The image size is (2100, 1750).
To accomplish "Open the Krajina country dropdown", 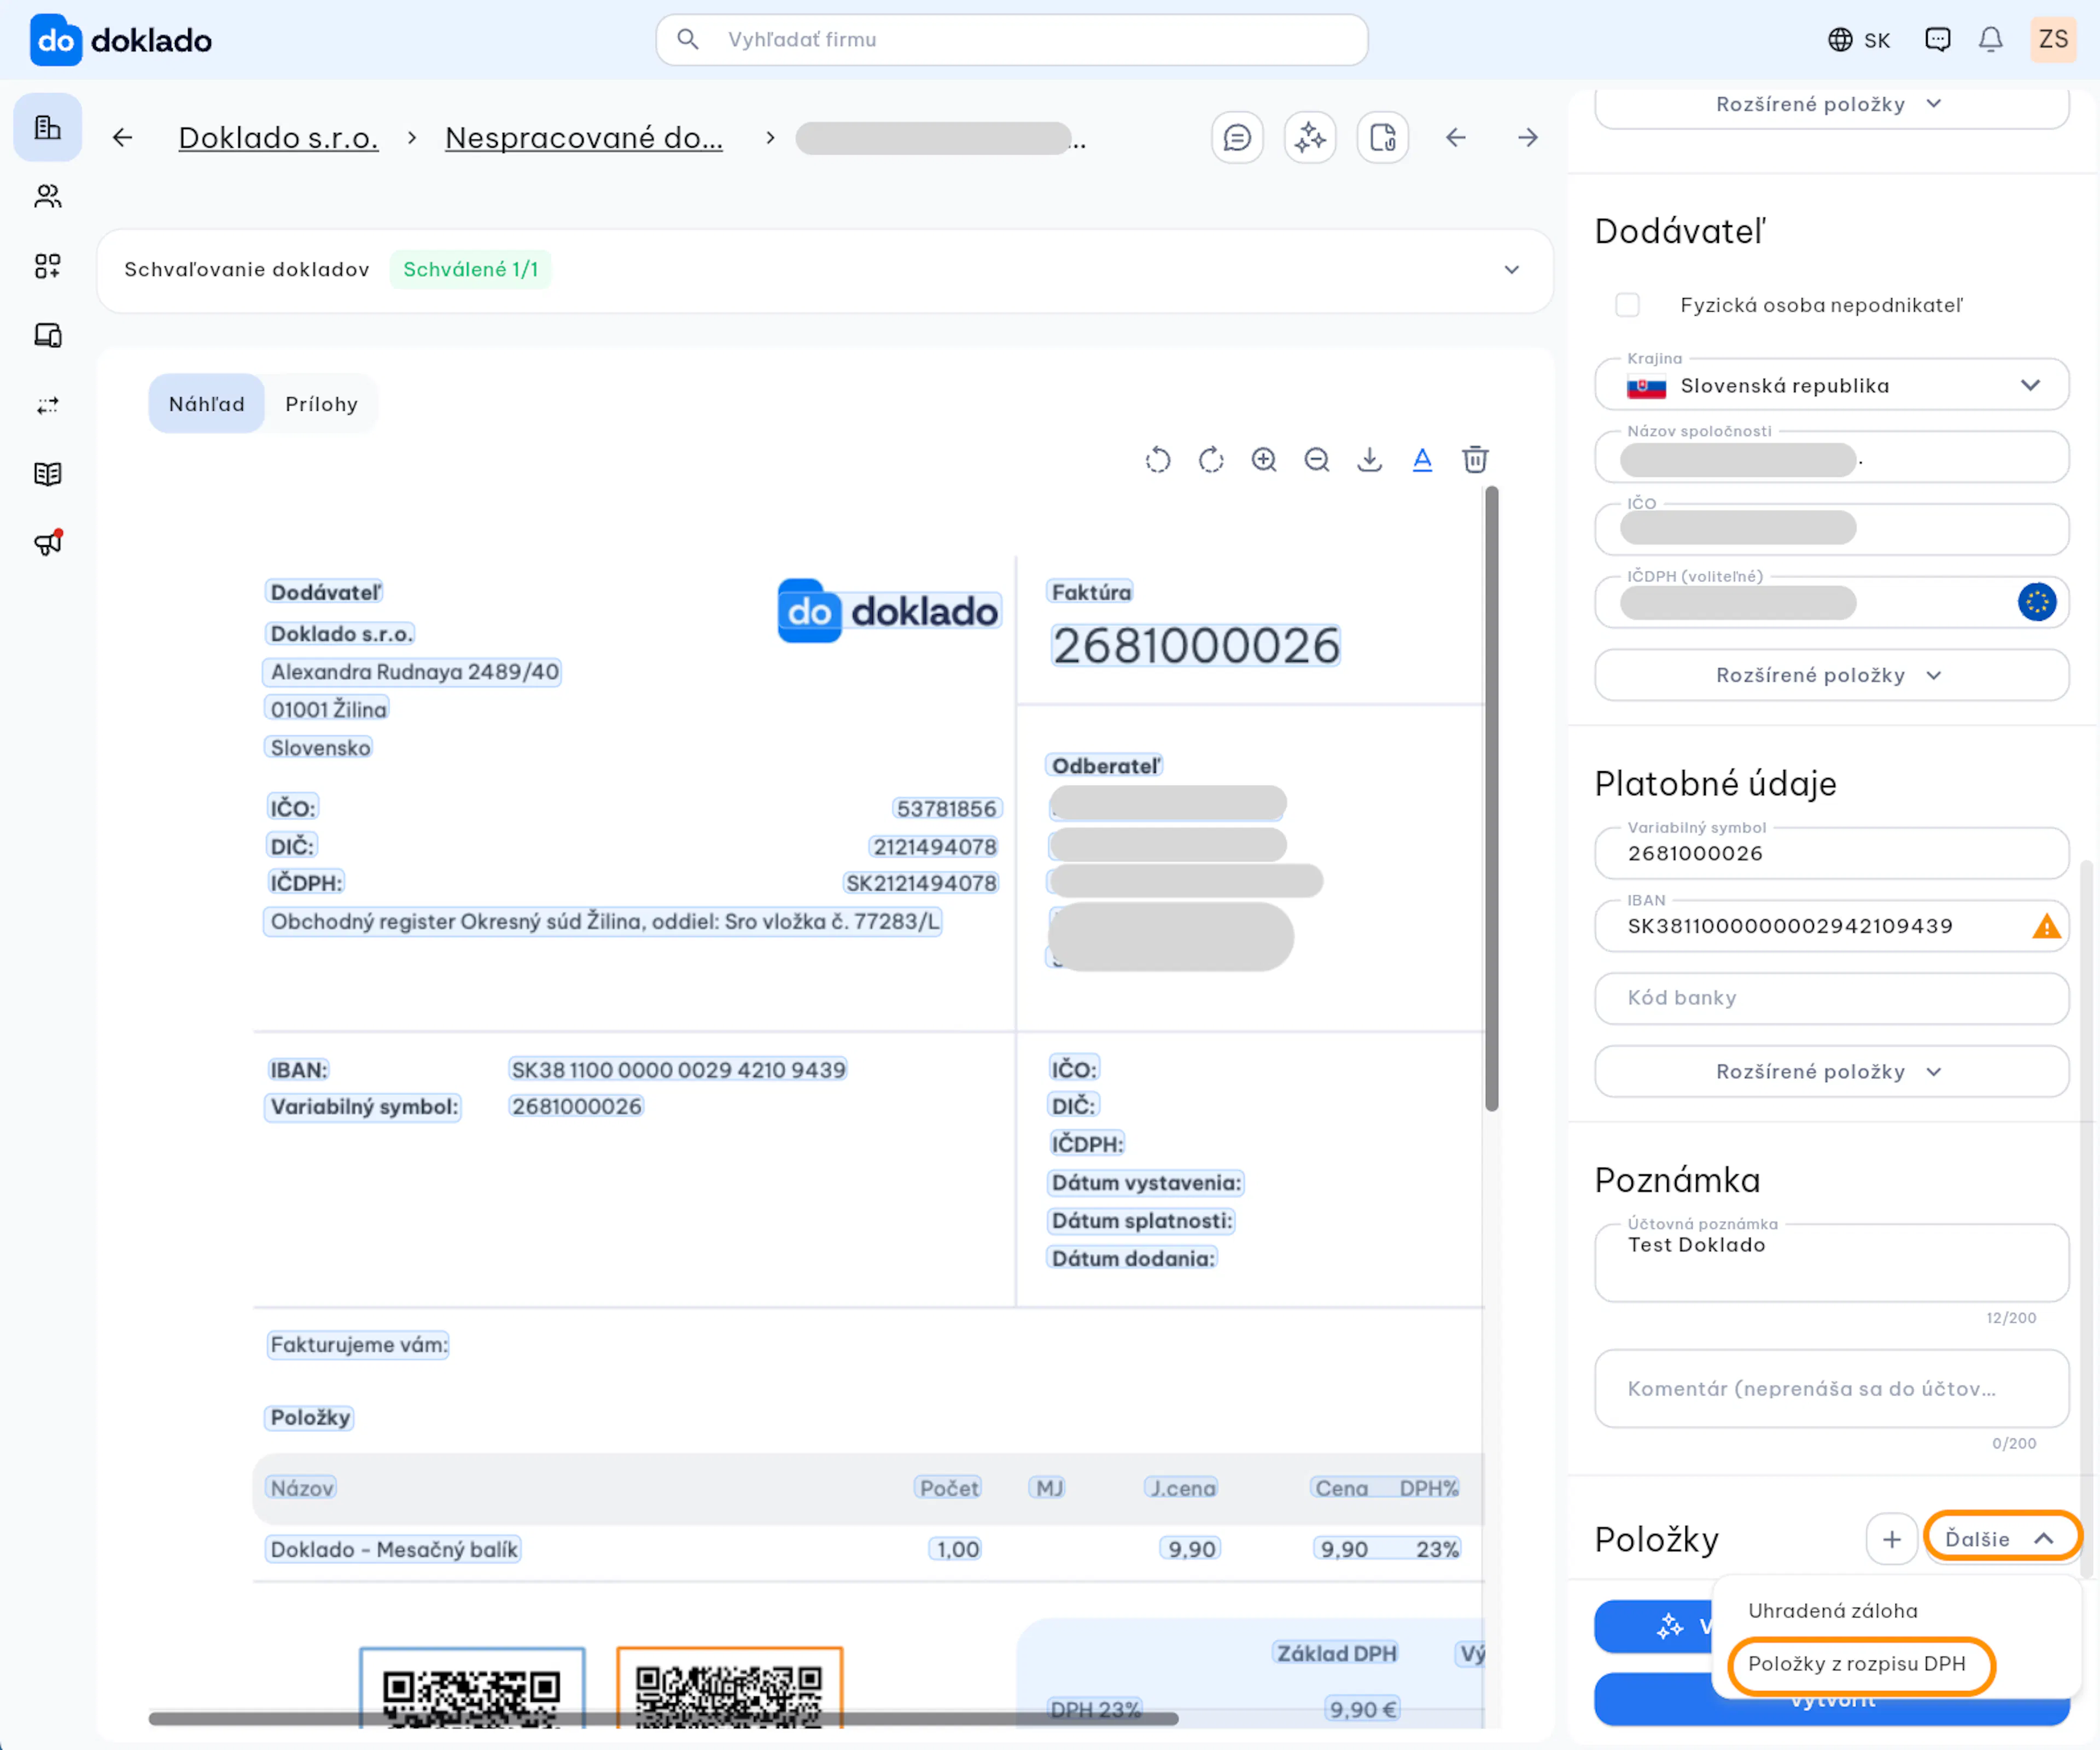I will coord(1832,386).
